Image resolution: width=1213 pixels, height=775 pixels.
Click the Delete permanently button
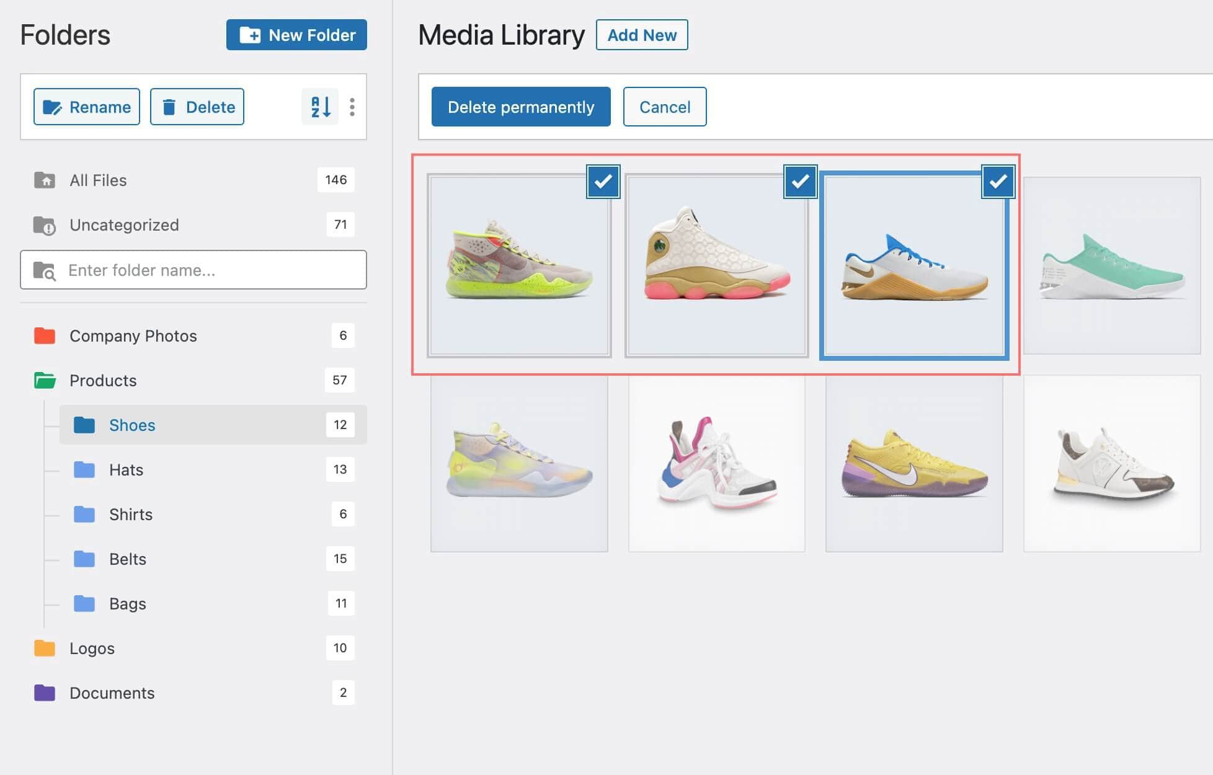tap(521, 106)
